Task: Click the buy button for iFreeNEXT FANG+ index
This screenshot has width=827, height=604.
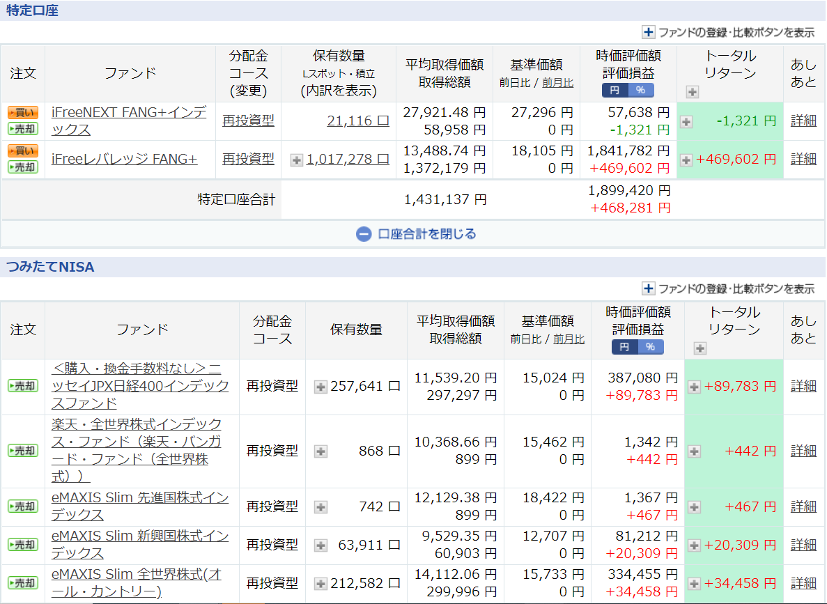Action: (23, 112)
